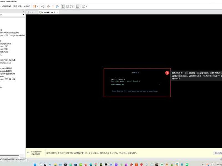Open GitHub Desktop from the taskbar
The width and height of the screenshot is (222, 166).
(106, 165)
